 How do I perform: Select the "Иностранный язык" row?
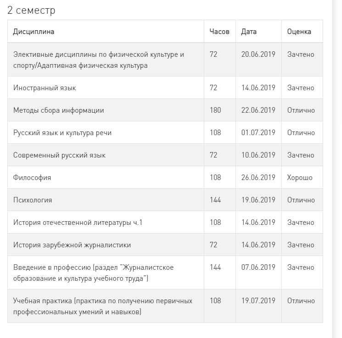[x=45, y=88]
